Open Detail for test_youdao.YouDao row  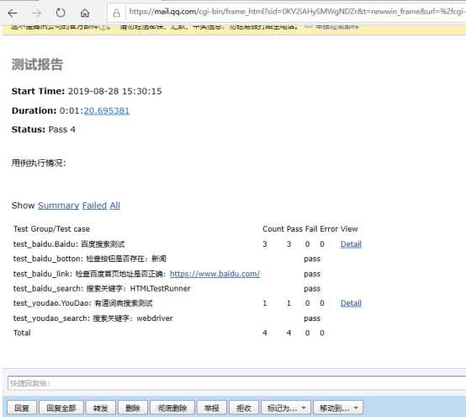point(351,303)
